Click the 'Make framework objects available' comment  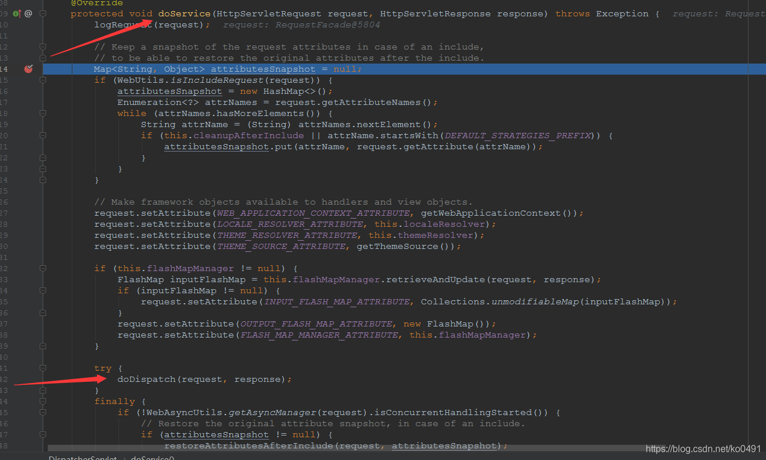point(283,202)
